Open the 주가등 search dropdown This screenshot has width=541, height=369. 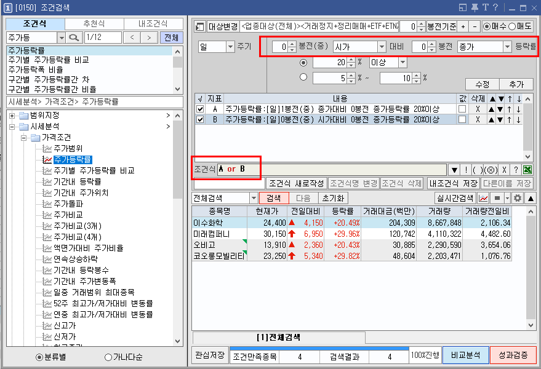click(61, 38)
